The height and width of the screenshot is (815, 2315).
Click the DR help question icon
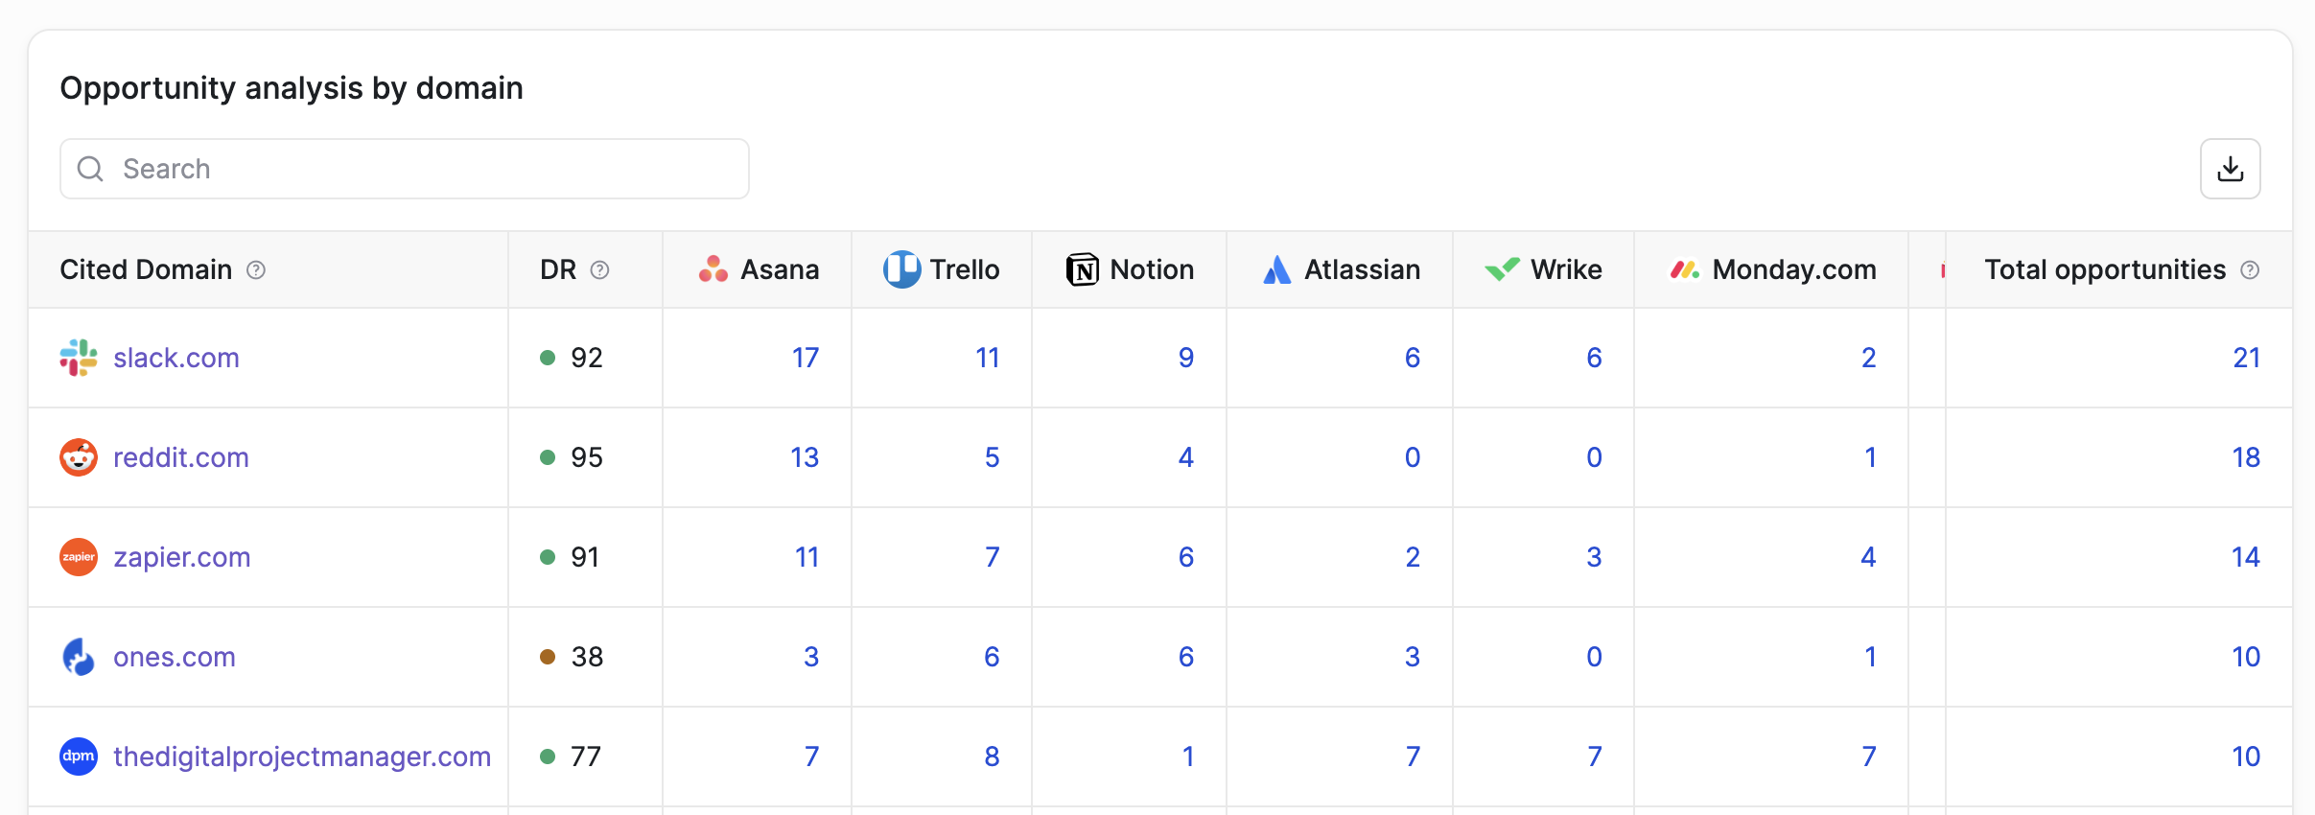[x=599, y=270]
